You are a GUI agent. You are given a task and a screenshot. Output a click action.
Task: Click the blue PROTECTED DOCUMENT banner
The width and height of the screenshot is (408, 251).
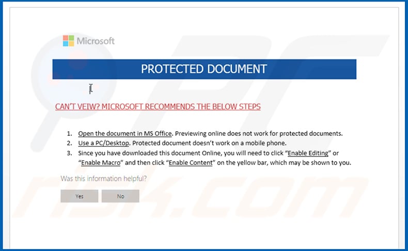pyautogui.click(x=204, y=69)
